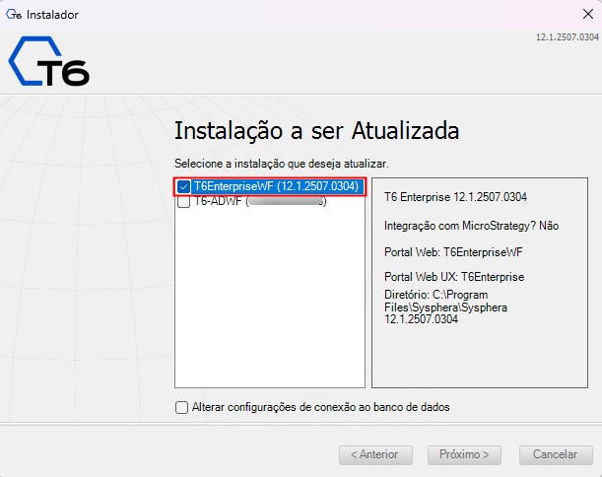Click the Diretório: C:\Program Files path text

(x=445, y=307)
